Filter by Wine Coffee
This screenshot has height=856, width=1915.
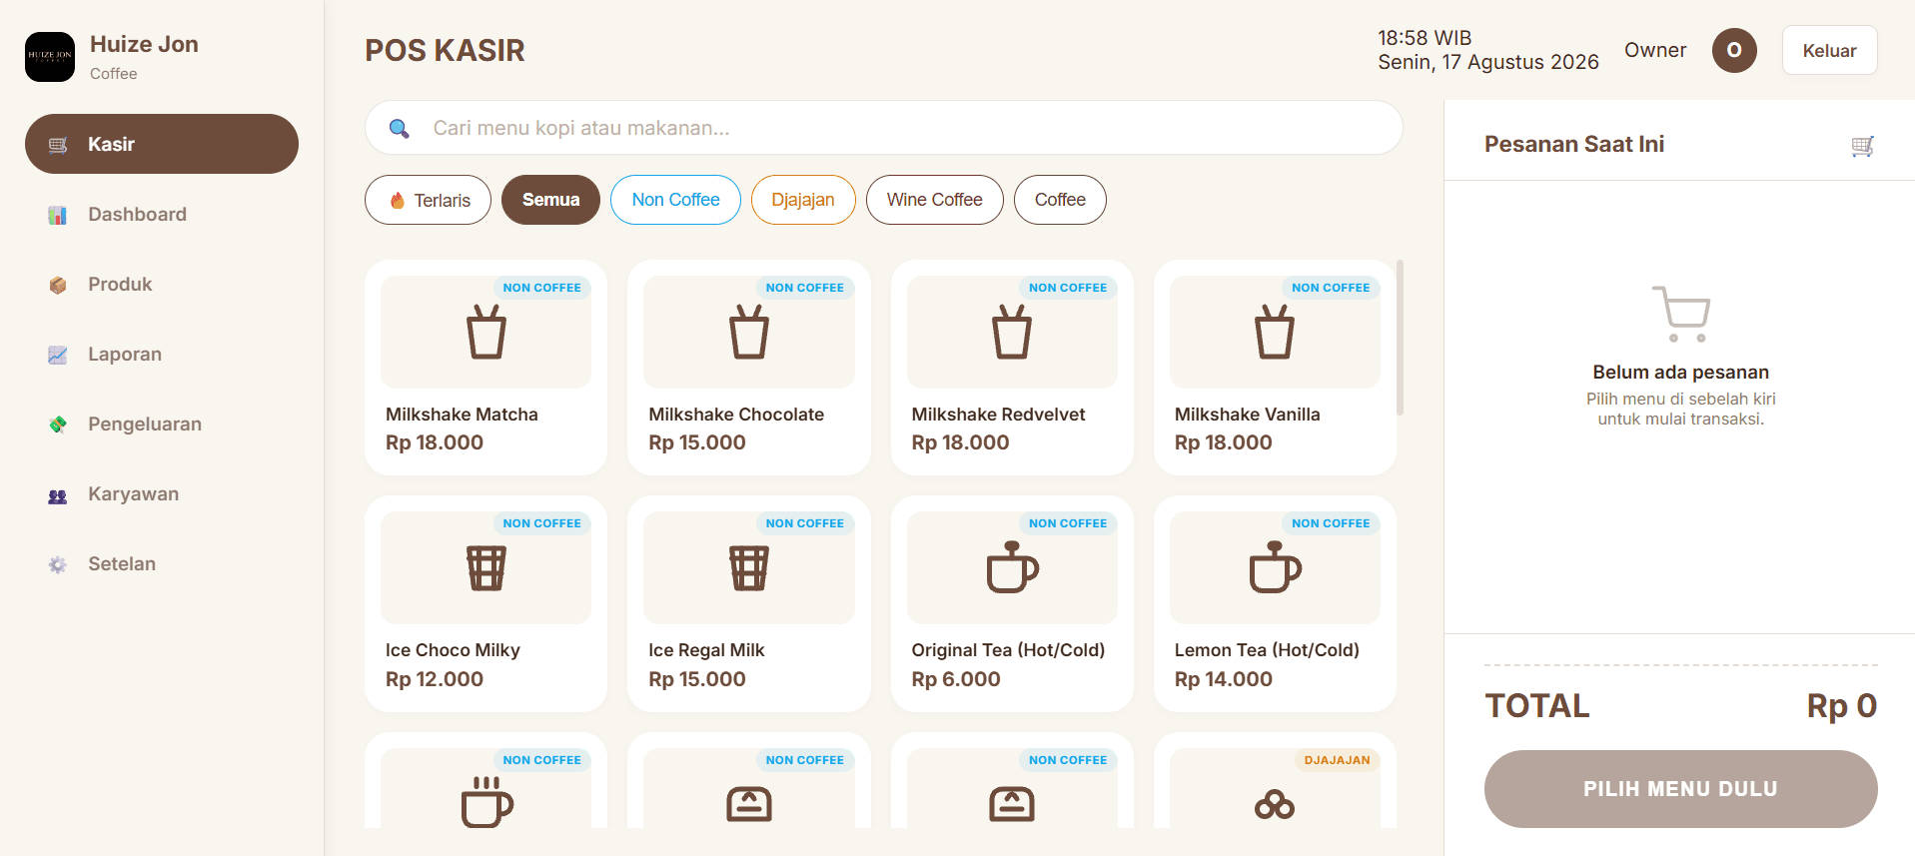tap(935, 200)
